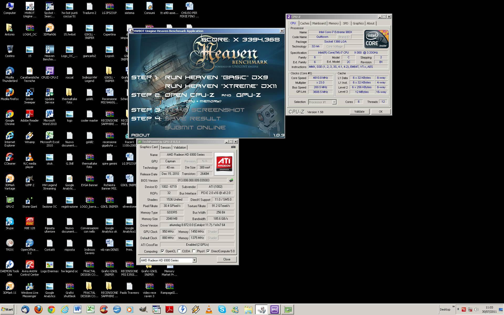The height and width of the screenshot is (315, 504).
Task: Open CPUID CPU-Z desktop shortcut
Action: (x=50, y=73)
